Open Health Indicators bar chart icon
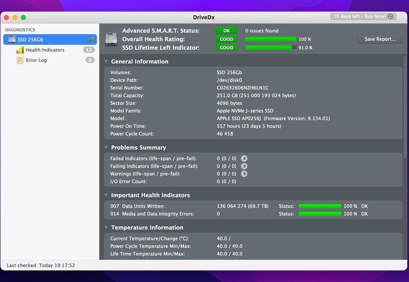The height and width of the screenshot is (282, 409). [20, 50]
